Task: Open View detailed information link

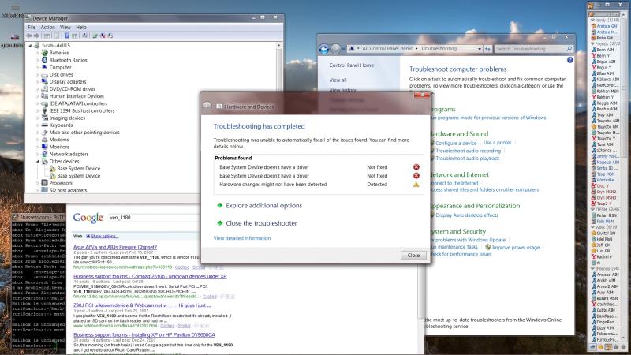Action: click(x=241, y=237)
